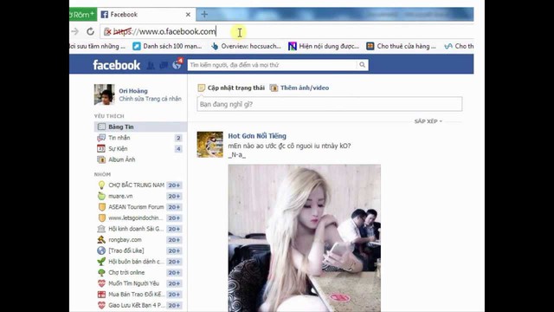Click Sự Kiện count badge 4
Image resolution: width=554 pixels, height=312 pixels.
[178, 149]
